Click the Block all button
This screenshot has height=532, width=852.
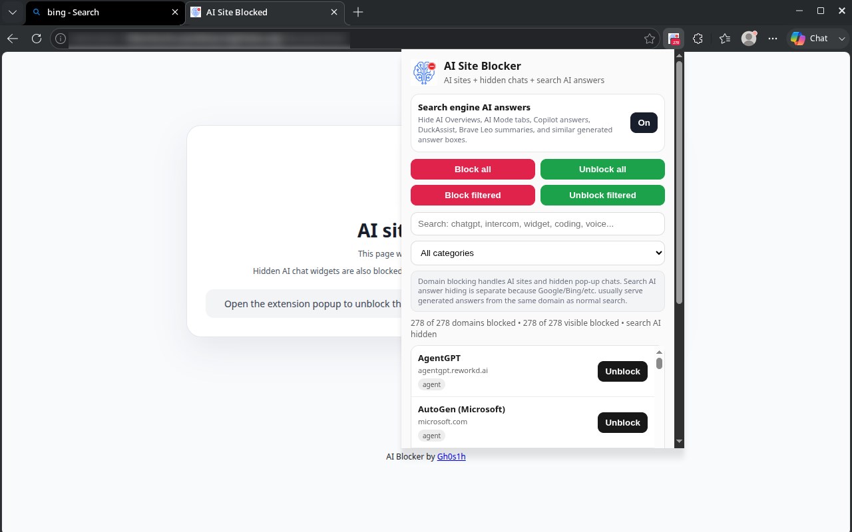[x=473, y=169]
